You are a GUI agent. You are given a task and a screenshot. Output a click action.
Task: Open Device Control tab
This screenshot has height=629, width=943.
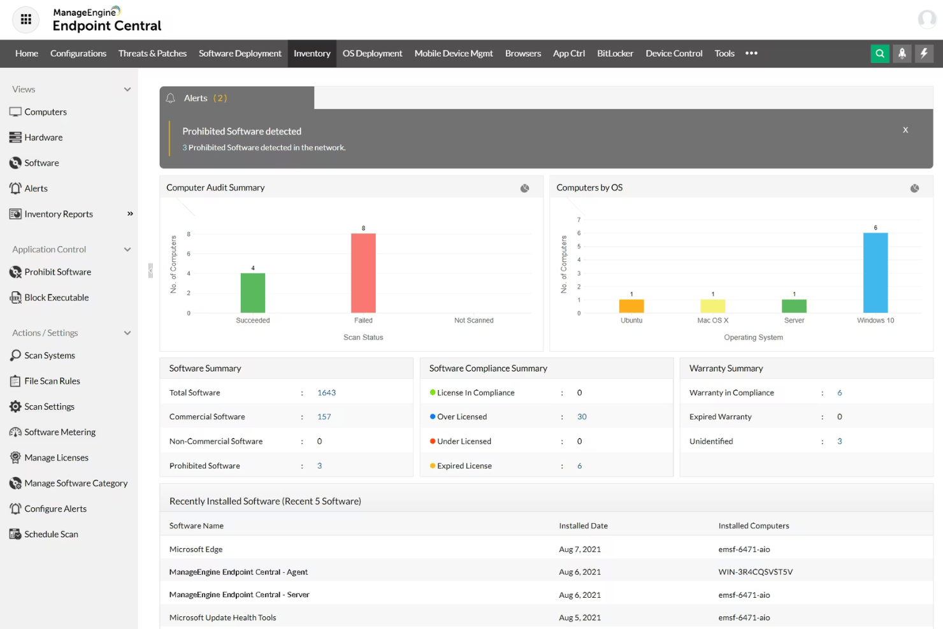pos(674,54)
